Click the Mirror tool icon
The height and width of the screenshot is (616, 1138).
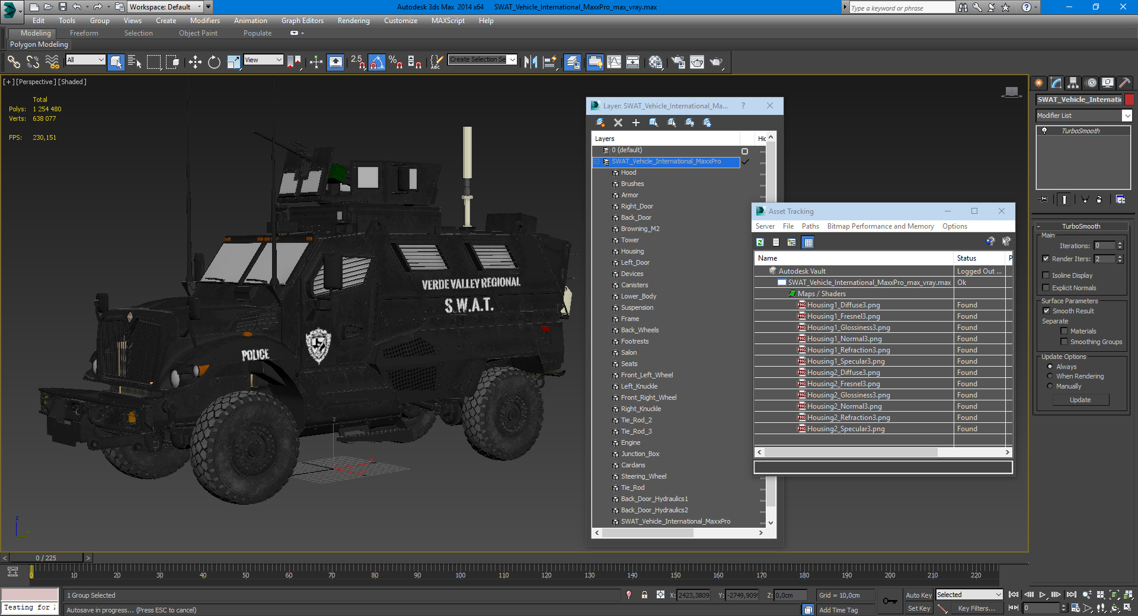(x=530, y=62)
